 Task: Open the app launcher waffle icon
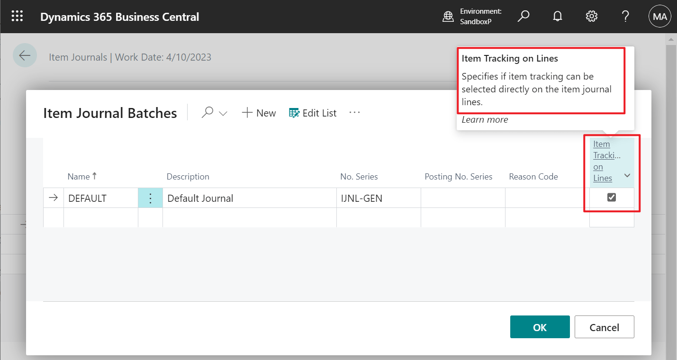(x=17, y=16)
